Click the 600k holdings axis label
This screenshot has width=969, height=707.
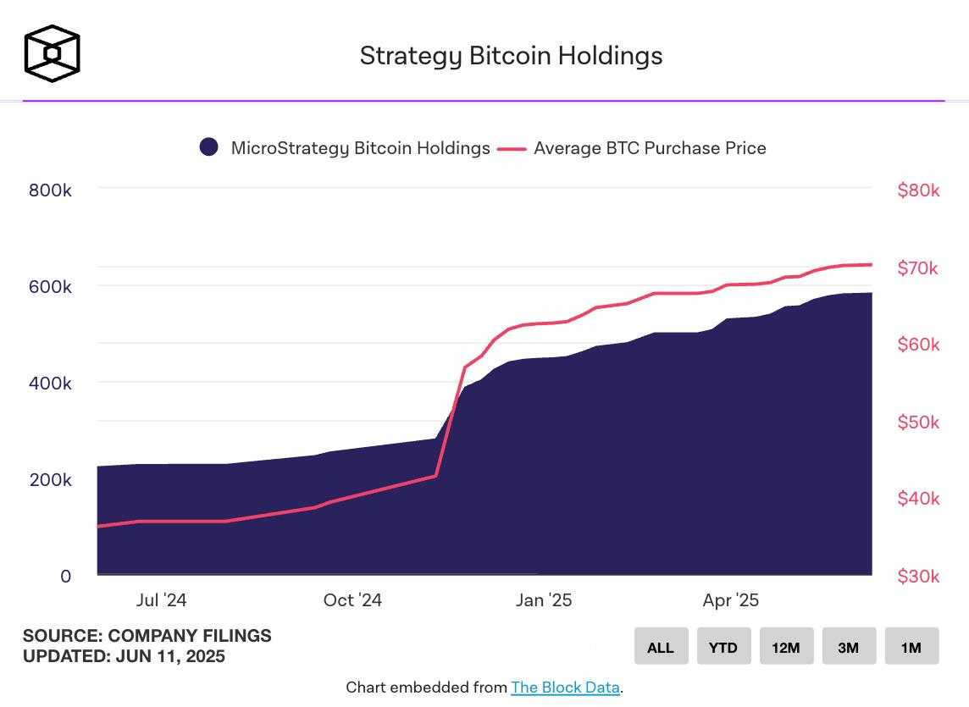50,286
